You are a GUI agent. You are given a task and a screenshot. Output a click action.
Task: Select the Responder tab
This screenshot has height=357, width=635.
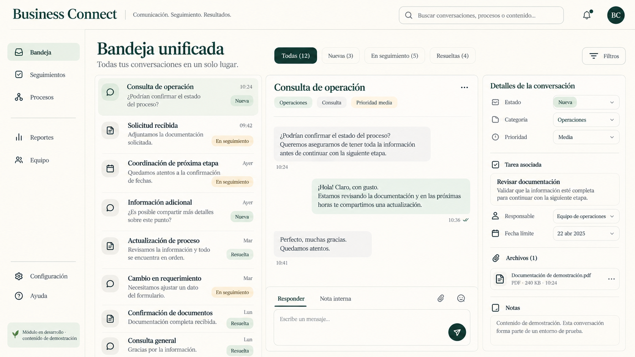[x=291, y=299]
